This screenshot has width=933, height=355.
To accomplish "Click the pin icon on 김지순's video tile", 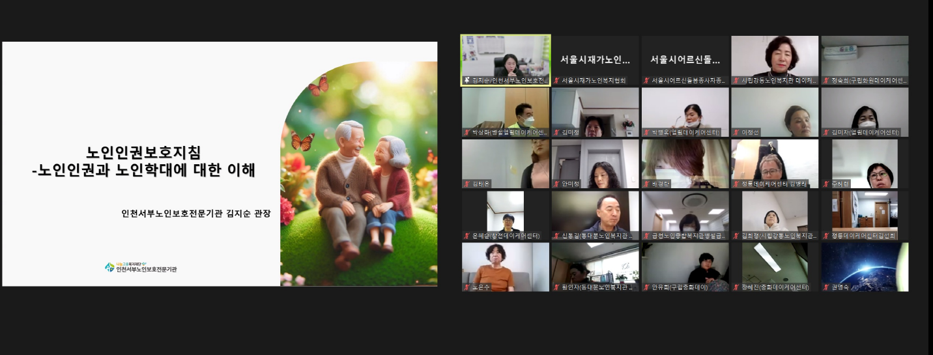I will [466, 81].
